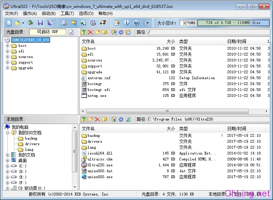Open the 启动(B) menu
The image size is (273, 200).
(x=49, y=14)
